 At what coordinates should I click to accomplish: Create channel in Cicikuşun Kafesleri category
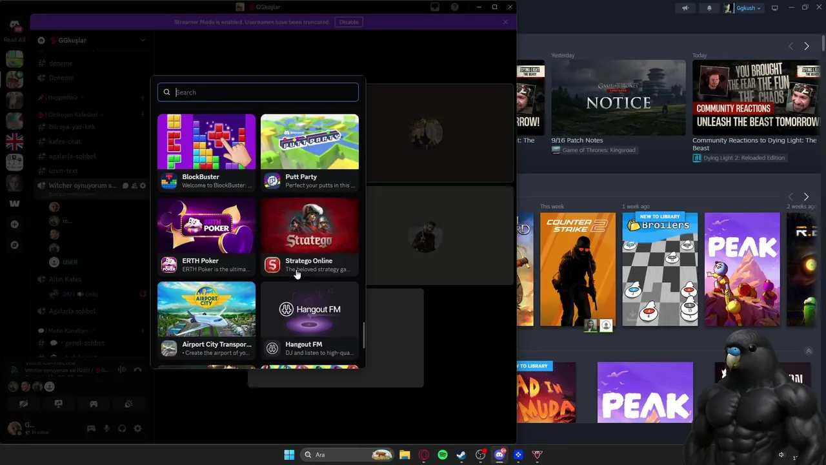[x=143, y=114]
